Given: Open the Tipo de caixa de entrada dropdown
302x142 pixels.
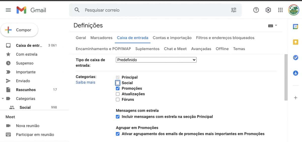Looking at the screenshot, I should pos(156,60).
